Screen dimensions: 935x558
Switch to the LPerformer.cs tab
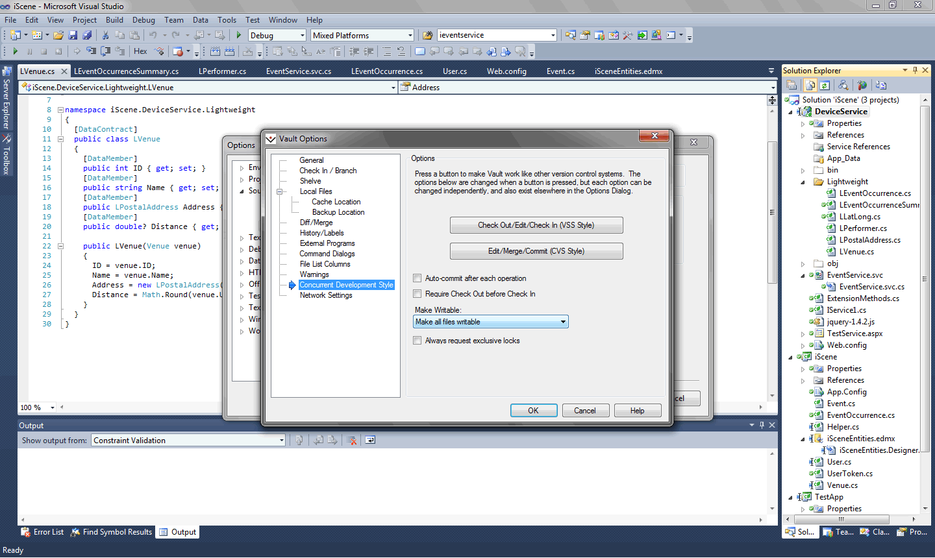coord(223,71)
